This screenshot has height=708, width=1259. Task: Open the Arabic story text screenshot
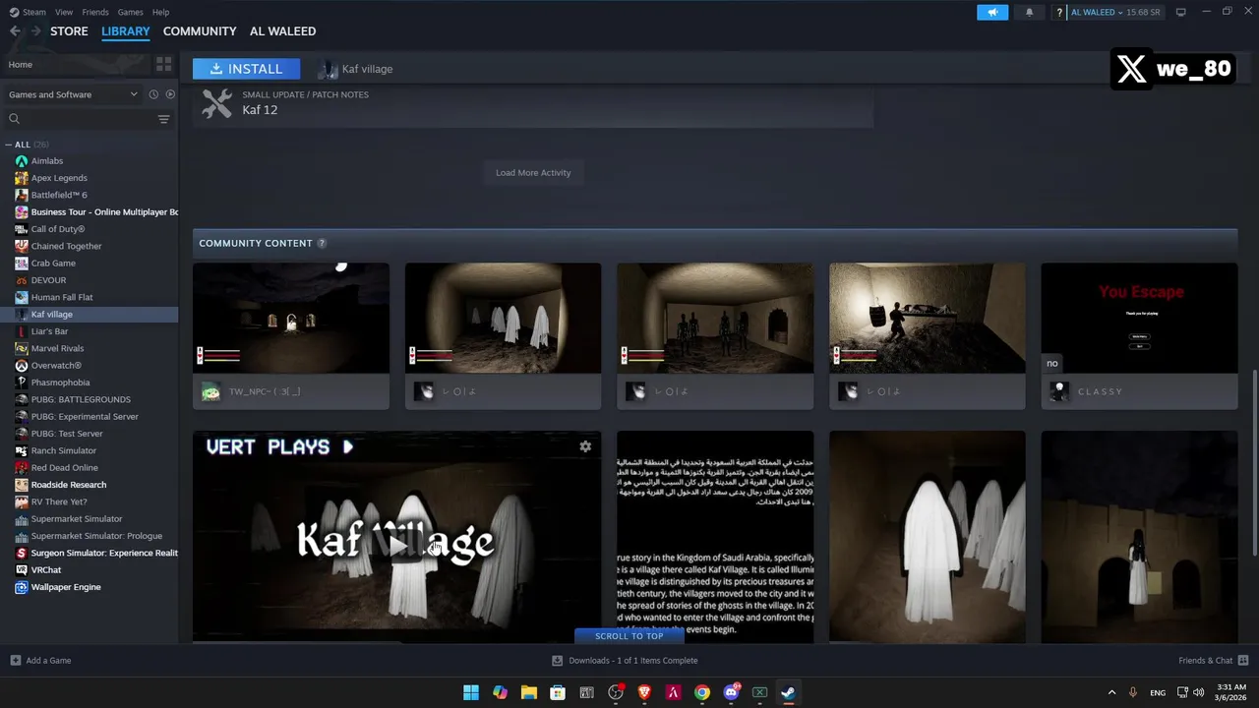[x=715, y=537]
